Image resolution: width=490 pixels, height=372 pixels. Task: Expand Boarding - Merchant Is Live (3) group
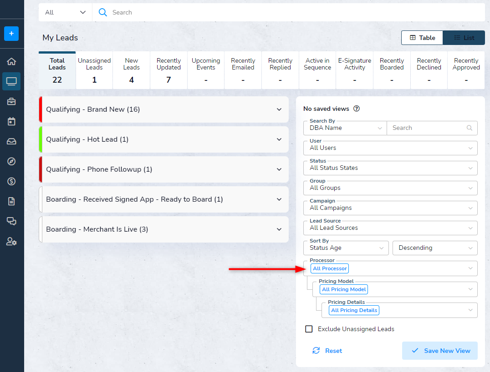pyautogui.click(x=164, y=229)
